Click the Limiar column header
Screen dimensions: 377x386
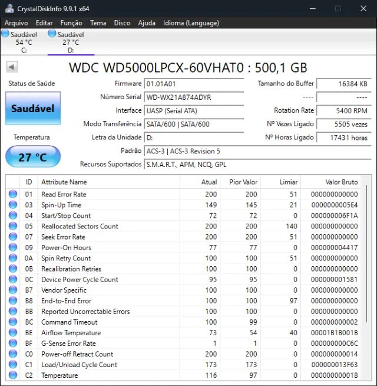point(280,182)
